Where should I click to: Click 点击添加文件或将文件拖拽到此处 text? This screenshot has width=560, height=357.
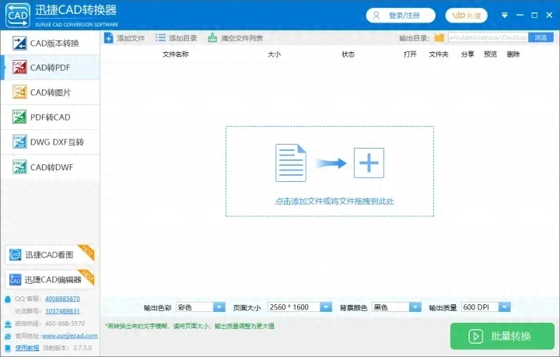coord(334,201)
